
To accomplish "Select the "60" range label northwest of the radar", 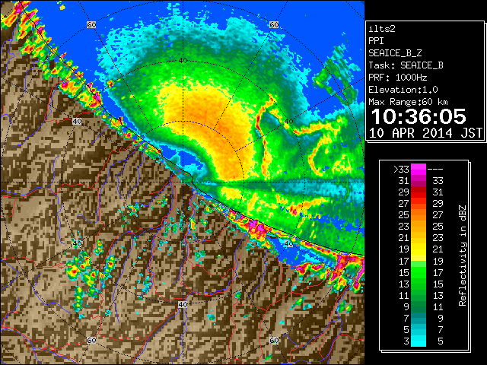I will point(91,24).
